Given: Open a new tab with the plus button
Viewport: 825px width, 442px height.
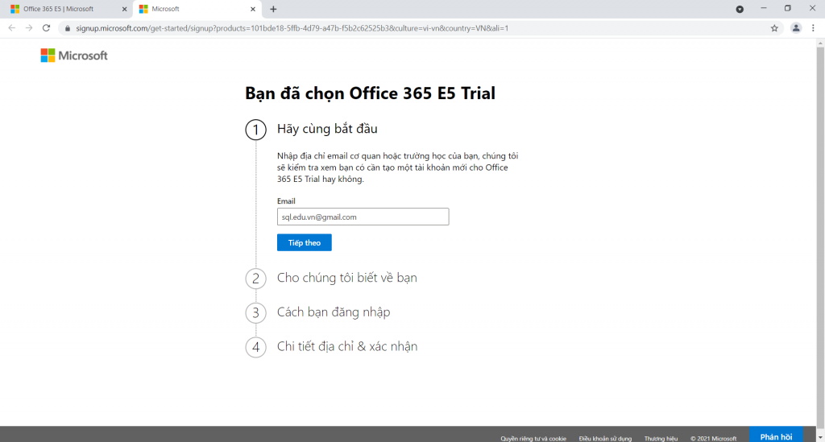Looking at the screenshot, I should tap(273, 9).
